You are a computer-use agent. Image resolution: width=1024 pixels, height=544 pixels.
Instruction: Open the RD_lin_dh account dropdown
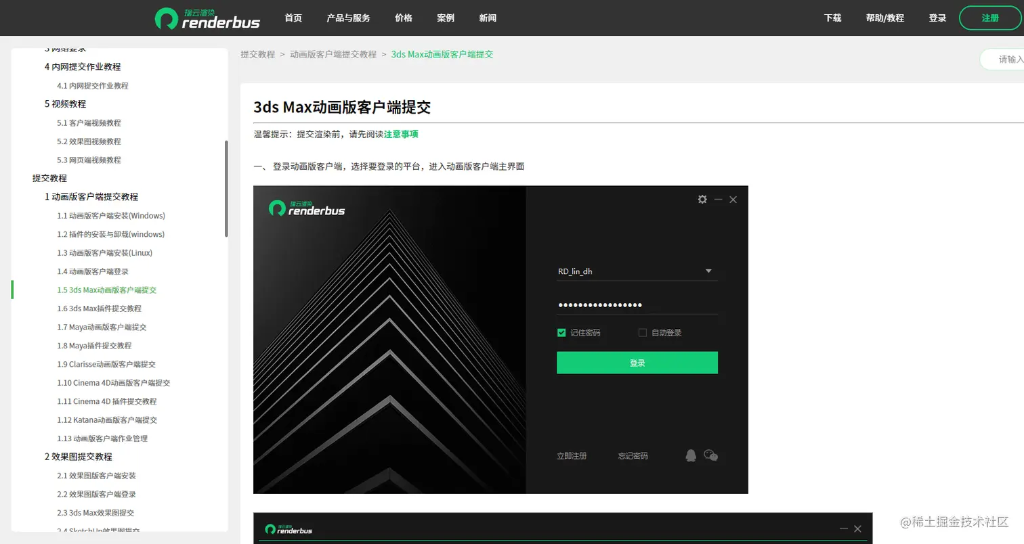point(708,271)
